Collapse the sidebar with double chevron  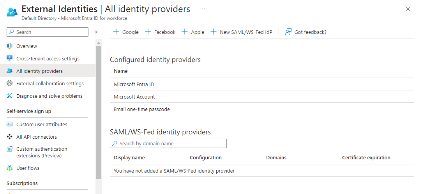click(x=96, y=32)
